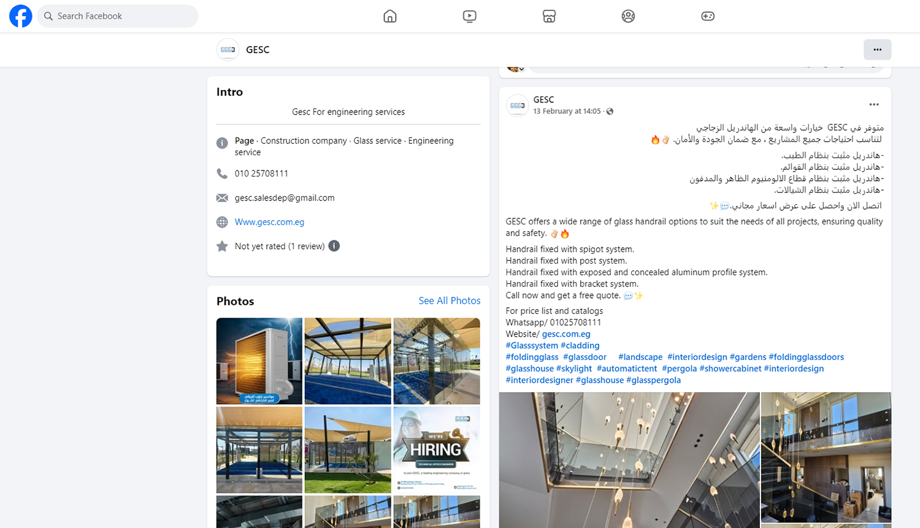Click the #foldingglass hashtag

tap(532, 357)
